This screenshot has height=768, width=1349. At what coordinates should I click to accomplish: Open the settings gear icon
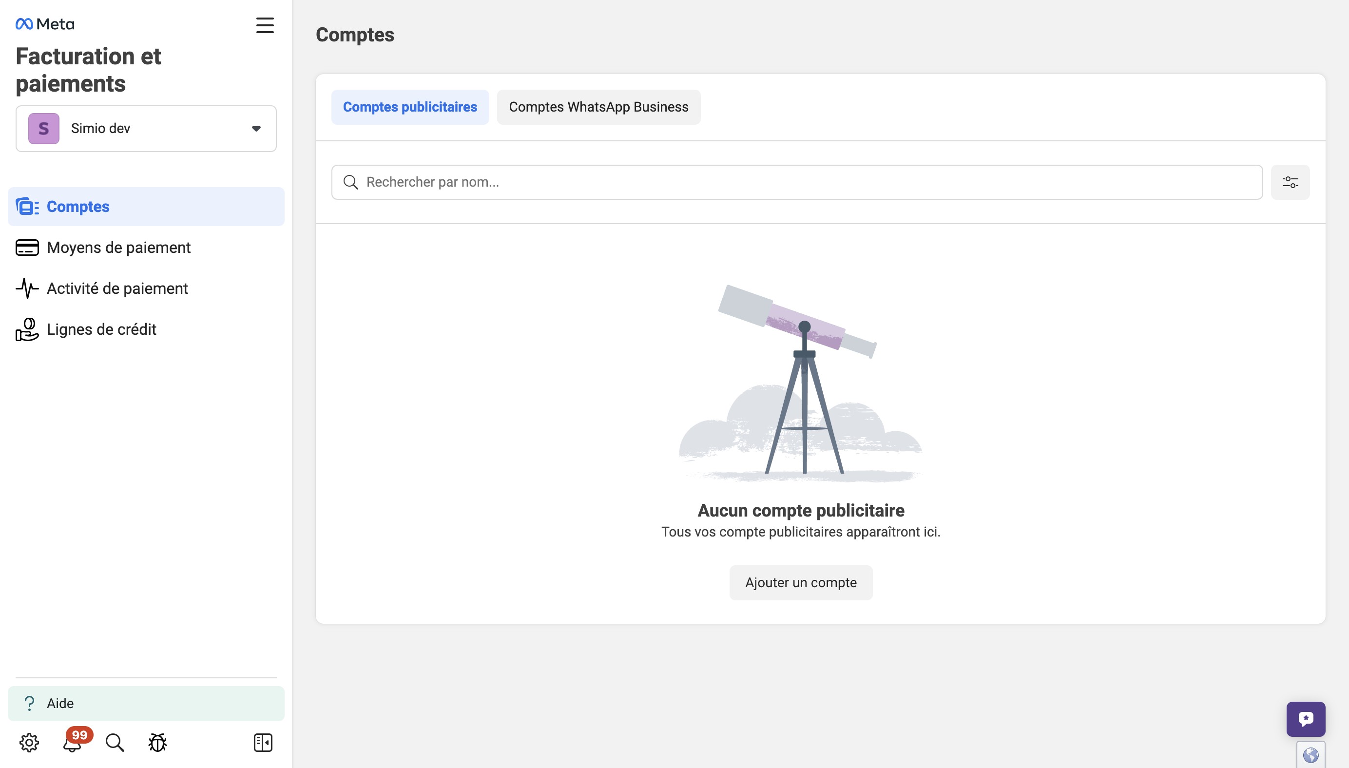pyautogui.click(x=29, y=742)
